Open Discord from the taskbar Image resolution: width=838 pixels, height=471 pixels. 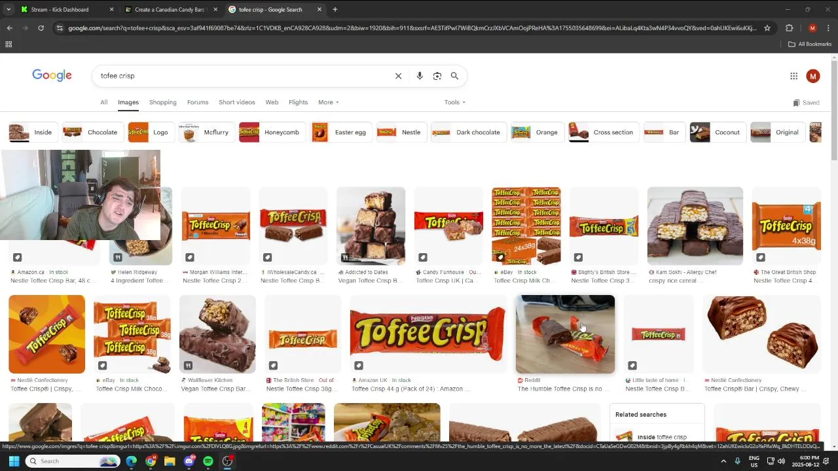[x=189, y=461]
